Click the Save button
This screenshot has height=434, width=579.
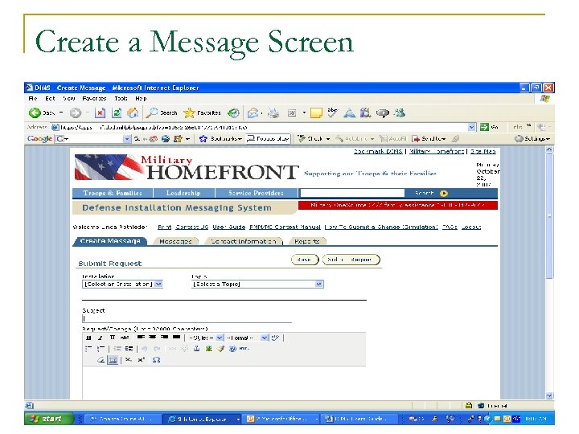(x=304, y=260)
